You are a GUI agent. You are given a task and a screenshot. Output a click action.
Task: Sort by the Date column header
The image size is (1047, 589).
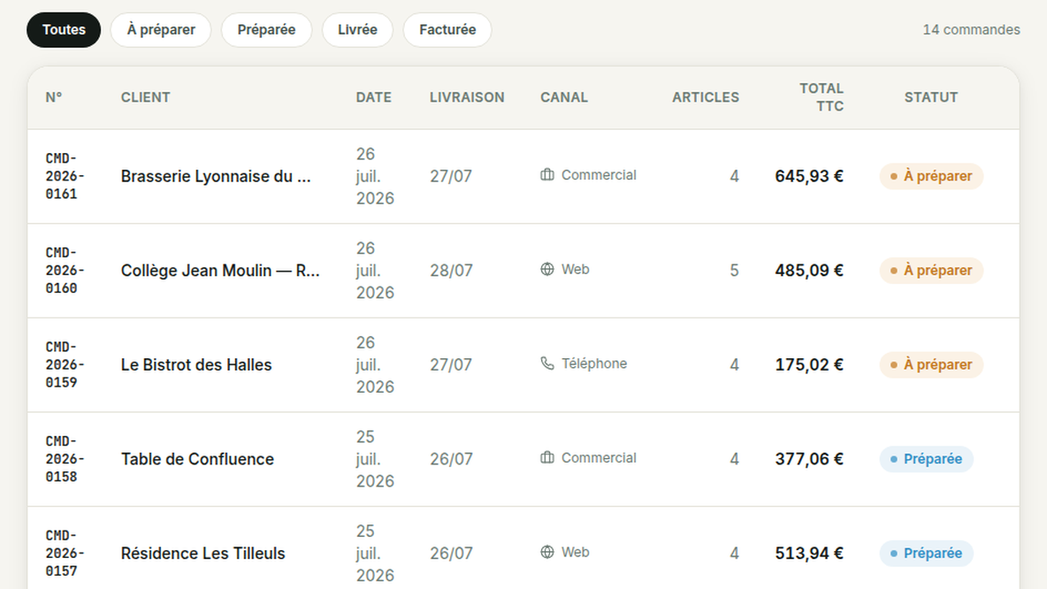tap(374, 97)
